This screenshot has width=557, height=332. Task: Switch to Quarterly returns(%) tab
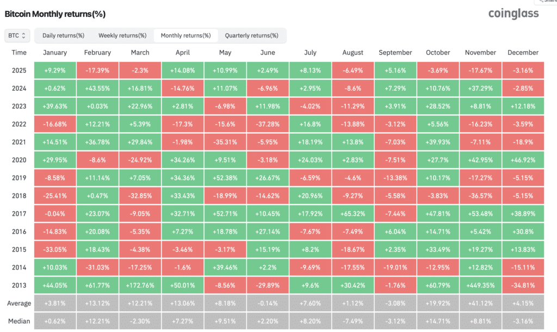coord(251,35)
